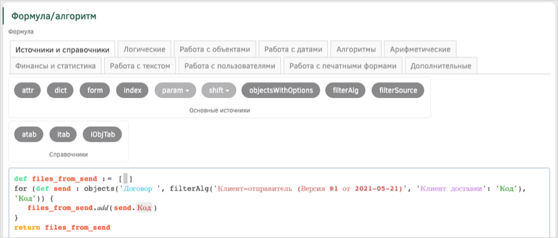Screen dimensions: 558x238
Task: Select the Дополнительные tab
Action: click(x=441, y=65)
